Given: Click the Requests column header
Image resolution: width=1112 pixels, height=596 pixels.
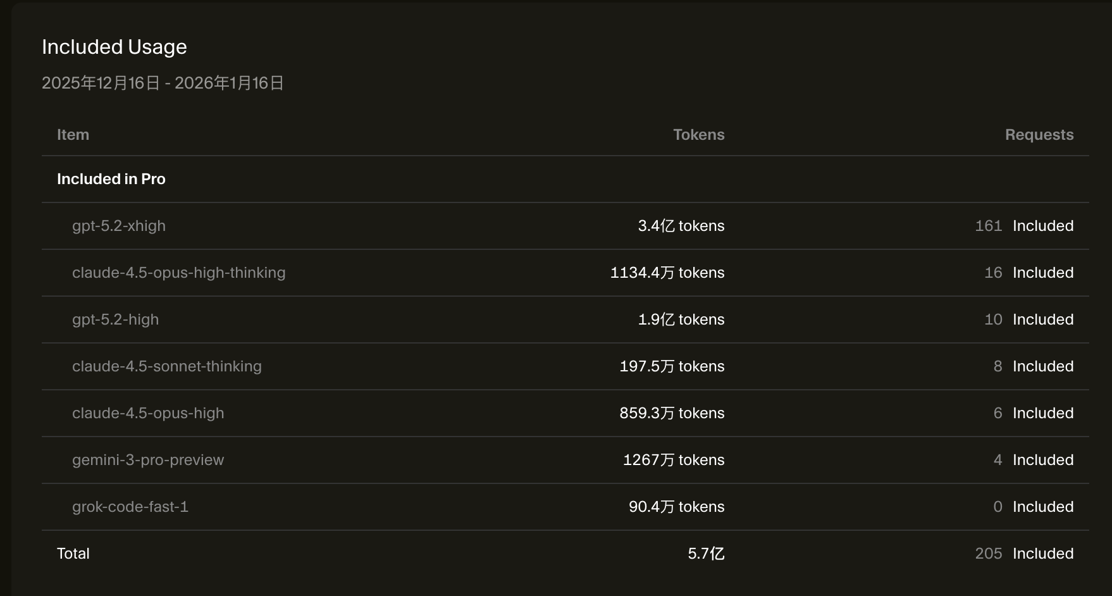Looking at the screenshot, I should click(1039, 135).
